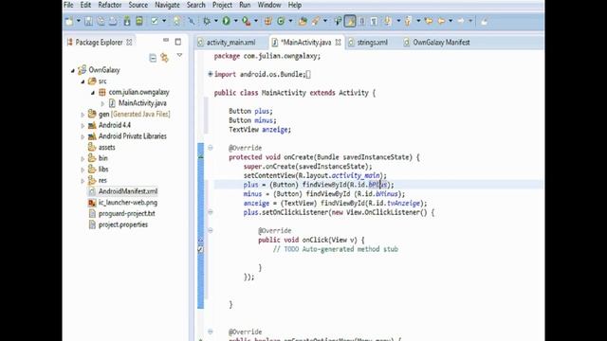Click the TODO task marker in editor ruler

[200, 249]
